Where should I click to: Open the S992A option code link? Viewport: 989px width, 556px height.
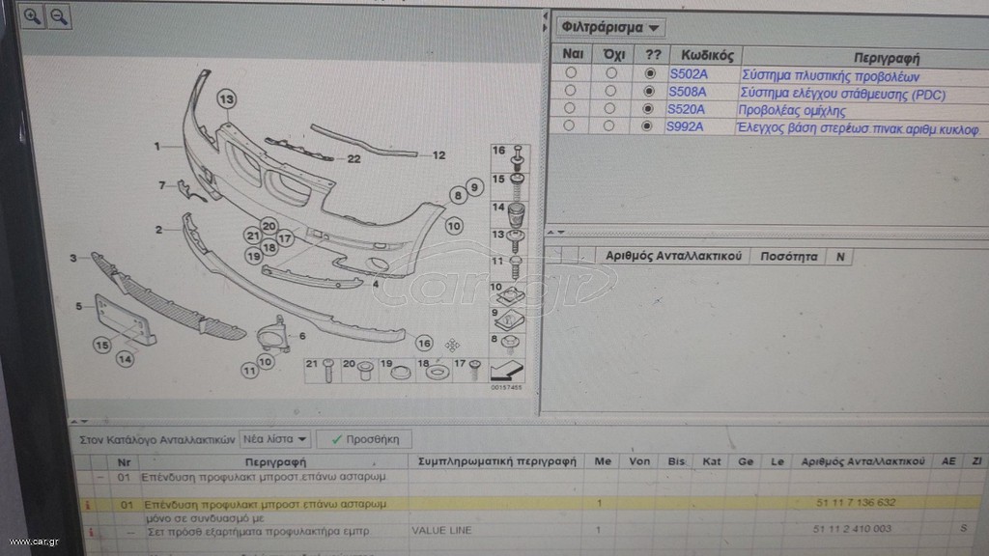(685, 126)
